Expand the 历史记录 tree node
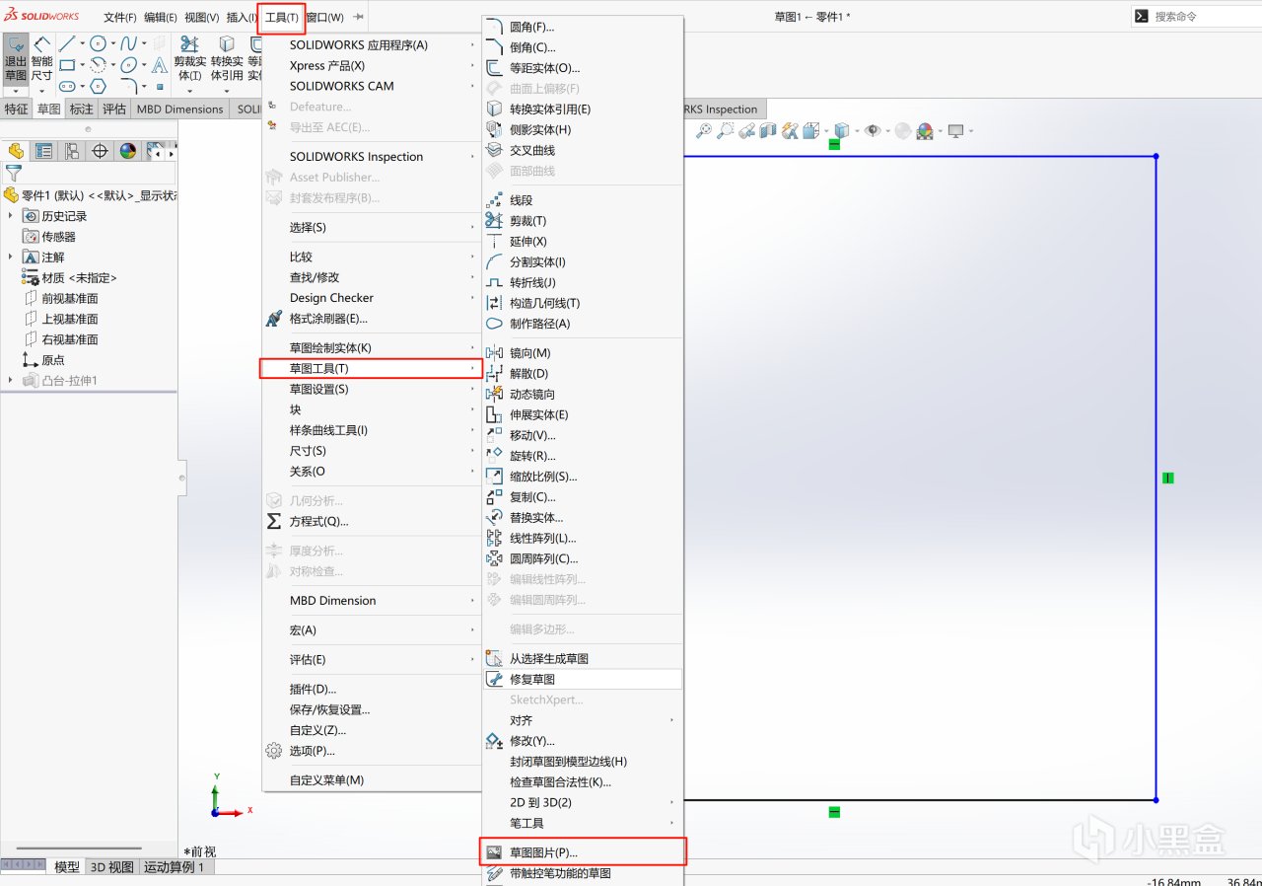 (11, 216)
